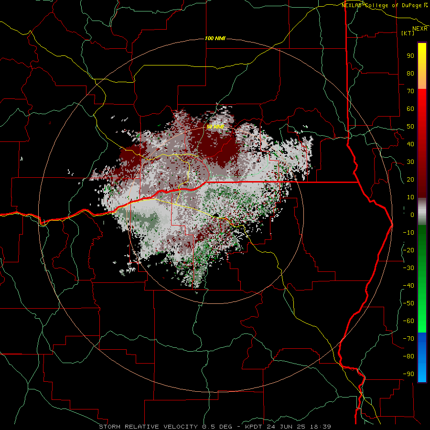Click the NEXR label above the scale
430x430 pixels.
[420, 29]
